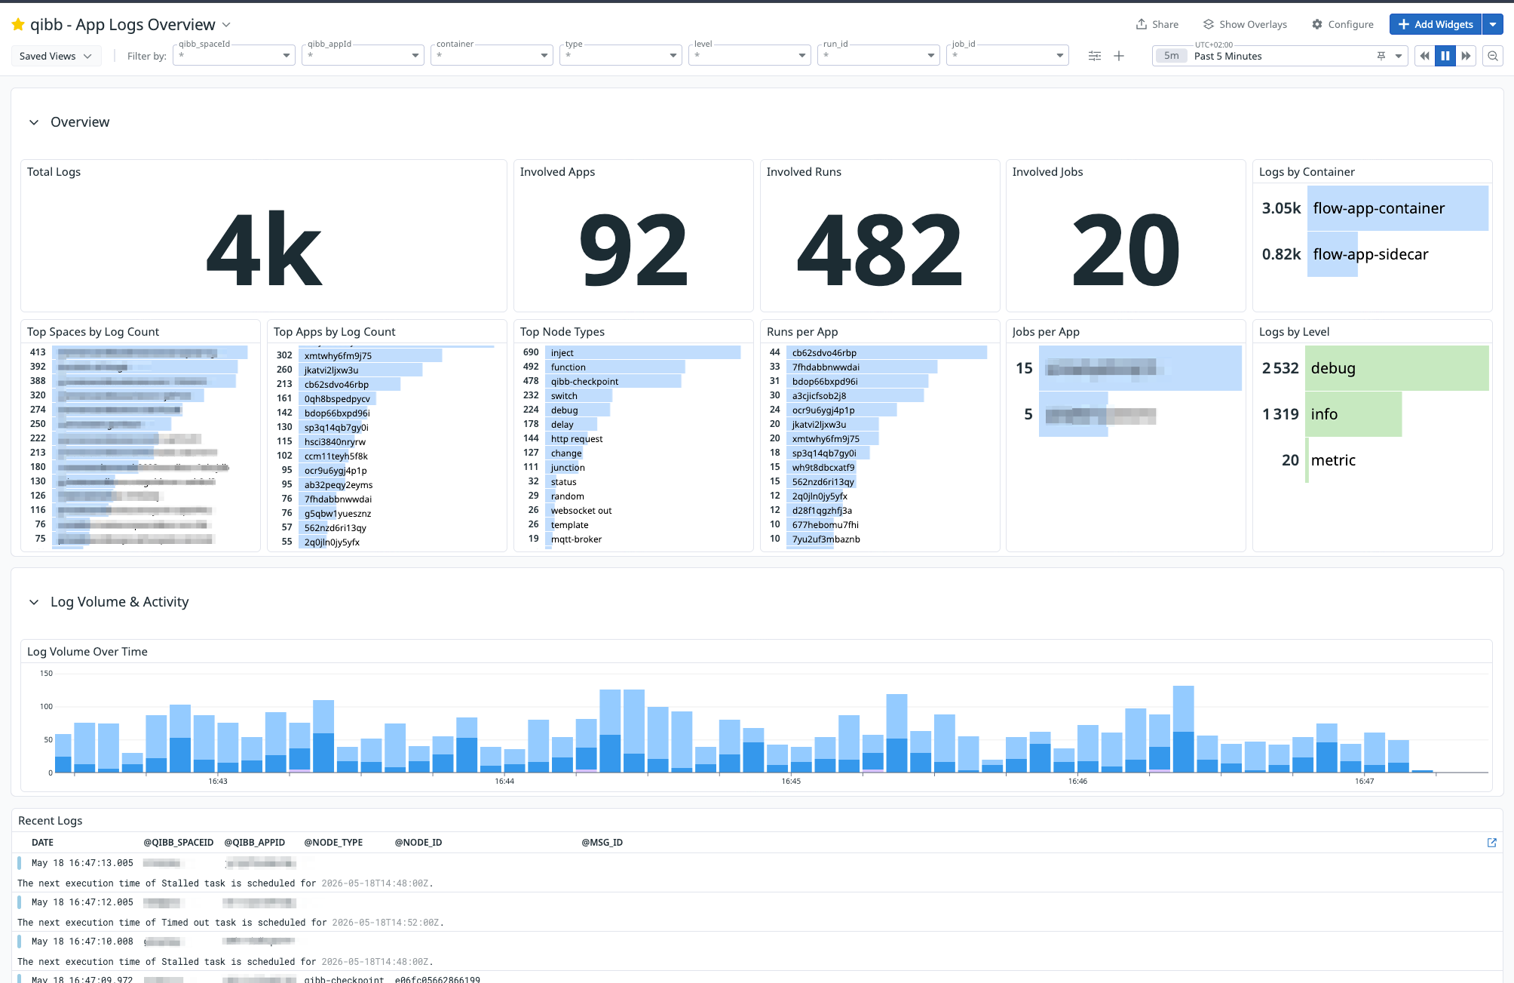Click the filter settings sliders icon
This screenshot has height=983, width=1514.
pyautogui.click(x=1095, y=56)
